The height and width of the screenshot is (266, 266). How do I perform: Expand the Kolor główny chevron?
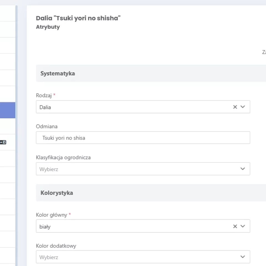click(243, 226)
